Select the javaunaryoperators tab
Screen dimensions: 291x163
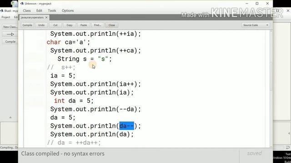[32, 18]
